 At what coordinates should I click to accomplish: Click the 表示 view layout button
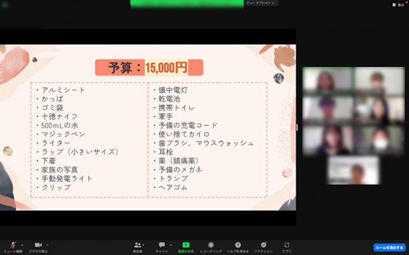tap(398, 5)
